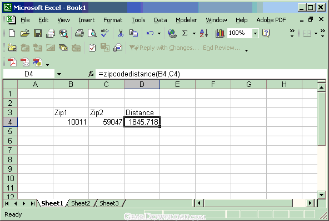Click the New blank workbook icon
Image resolution: width=329 pixels, height=221 pixels.
[x=12, y=33]
